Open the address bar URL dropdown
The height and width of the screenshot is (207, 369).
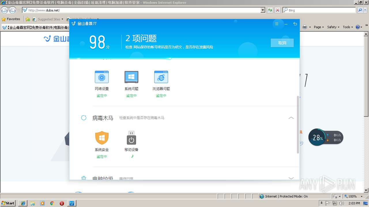click(x=263, y=10)
